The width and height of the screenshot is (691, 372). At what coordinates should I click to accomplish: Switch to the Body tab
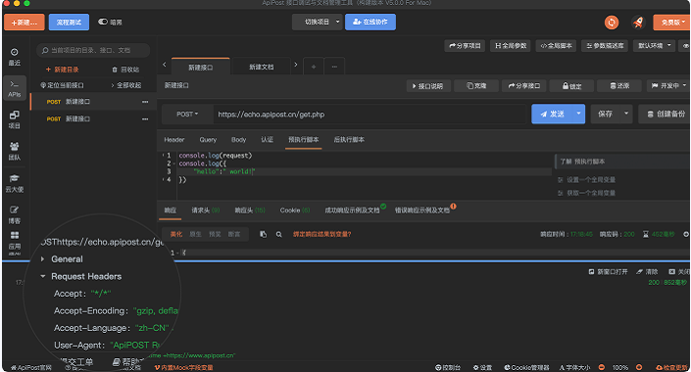238,140
